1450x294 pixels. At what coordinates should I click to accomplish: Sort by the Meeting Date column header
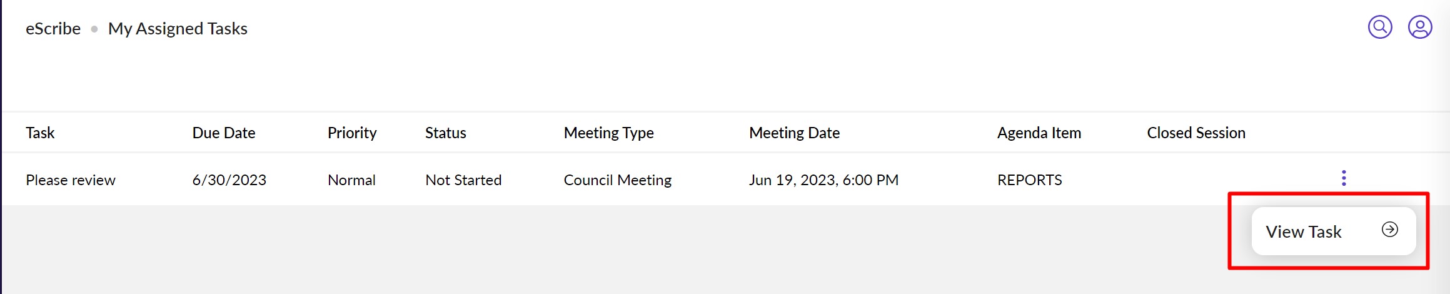794,133
